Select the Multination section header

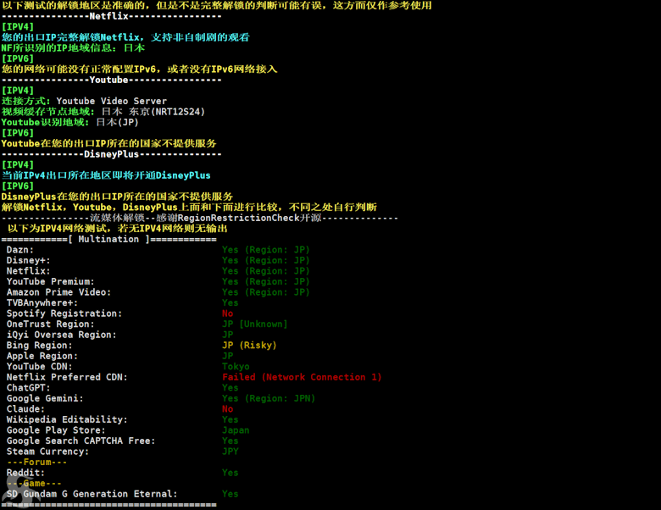(108, 240)
